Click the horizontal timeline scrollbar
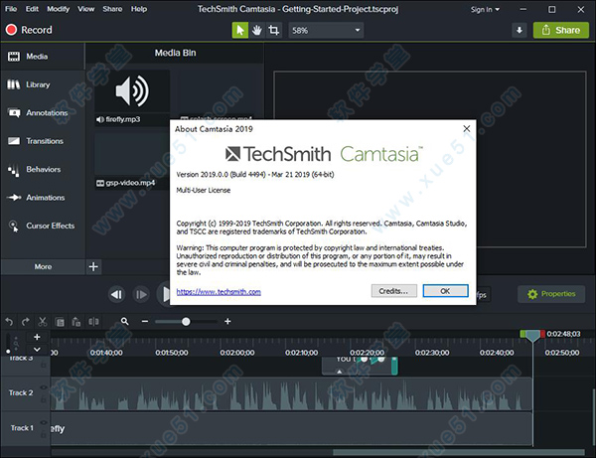The image size is (596, 458). [458, 452]
